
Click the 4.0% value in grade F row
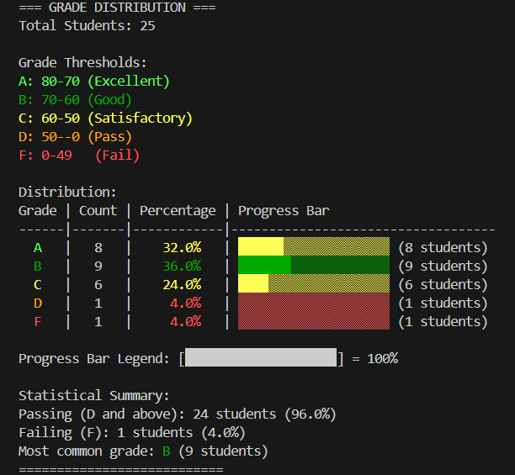186,321
